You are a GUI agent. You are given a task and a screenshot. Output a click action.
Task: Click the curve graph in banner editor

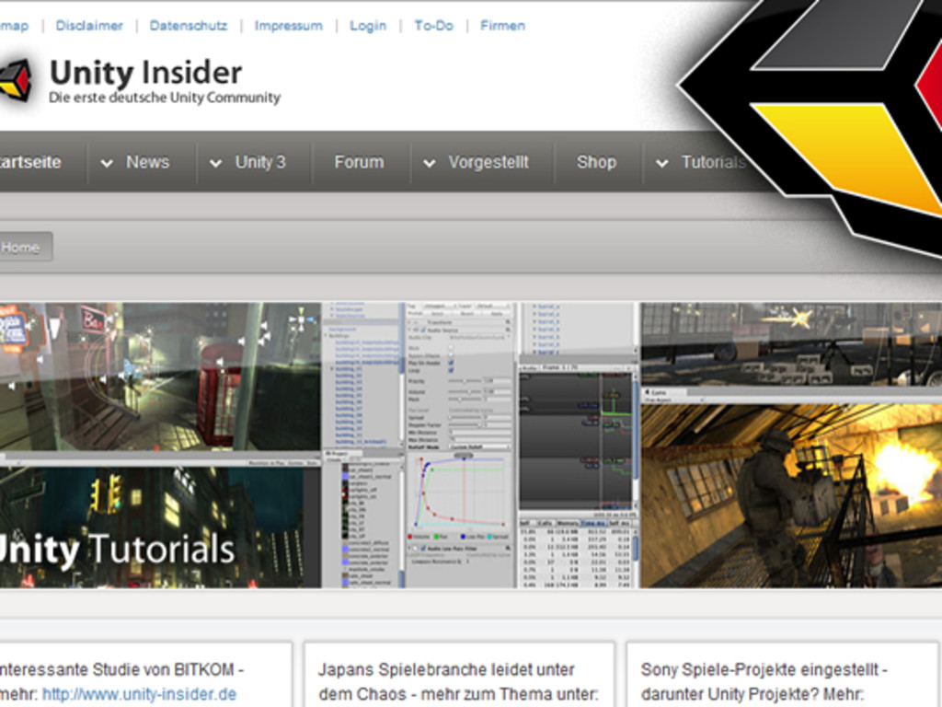click(461, 493)
